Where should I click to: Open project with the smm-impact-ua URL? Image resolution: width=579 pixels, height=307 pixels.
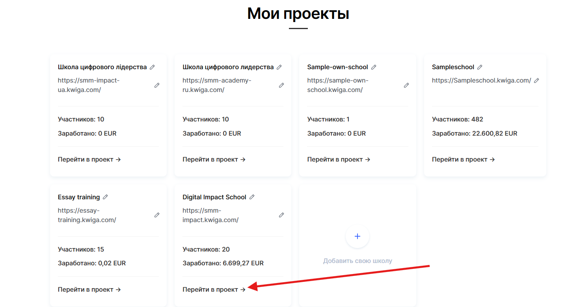pos(89,160)
